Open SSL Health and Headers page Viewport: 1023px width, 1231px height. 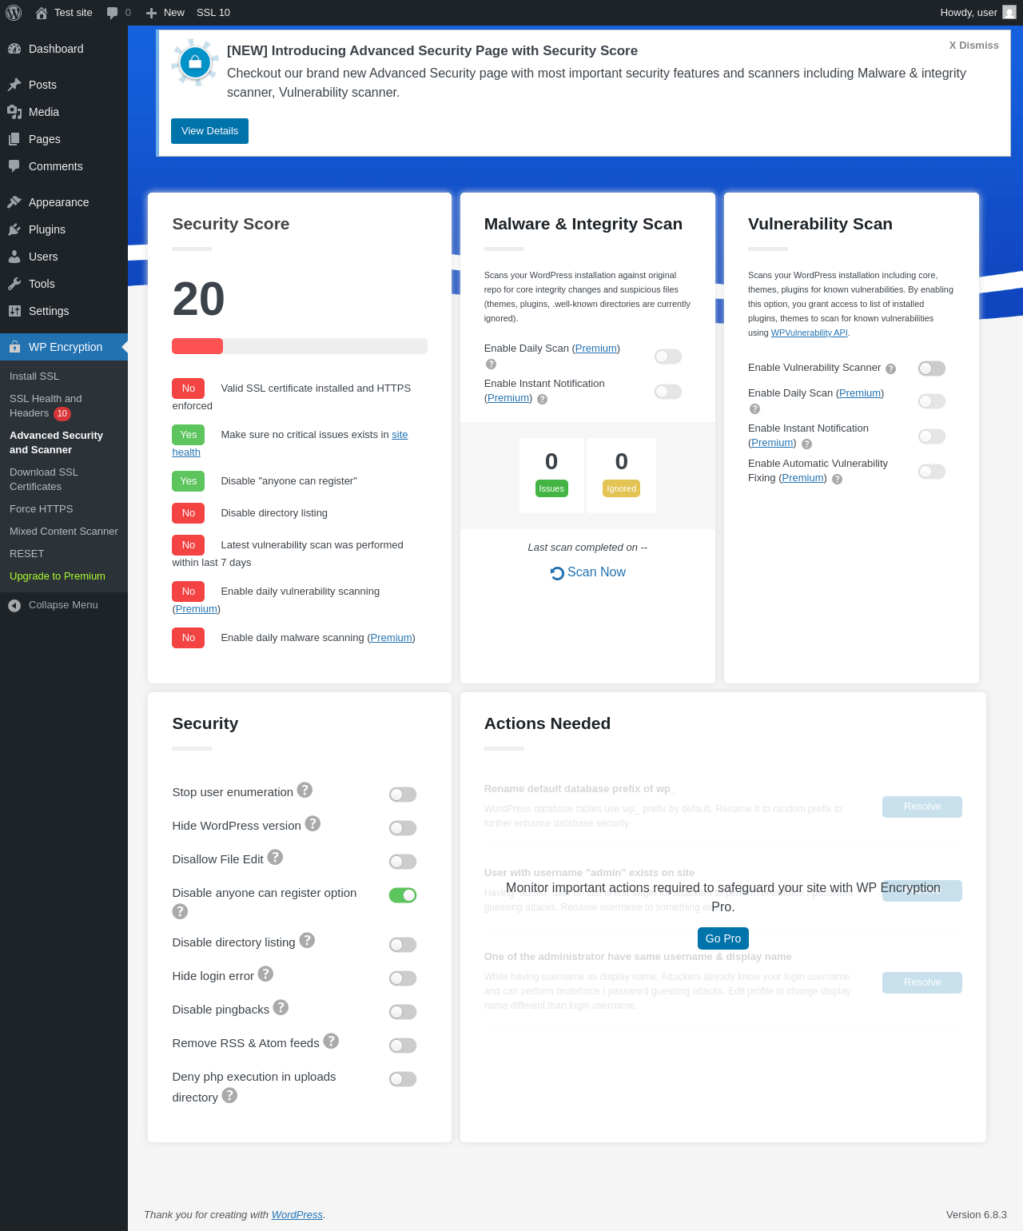point(46,406)
